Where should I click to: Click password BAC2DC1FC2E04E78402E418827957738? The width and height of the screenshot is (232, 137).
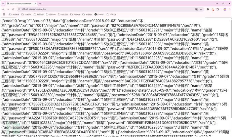coord(159,81)
